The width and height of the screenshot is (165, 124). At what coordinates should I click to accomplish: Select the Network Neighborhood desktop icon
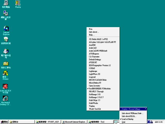[x=6, y=16]
